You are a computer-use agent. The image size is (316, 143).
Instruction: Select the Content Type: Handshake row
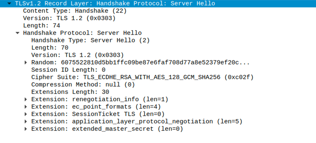(x=75, y=11)
